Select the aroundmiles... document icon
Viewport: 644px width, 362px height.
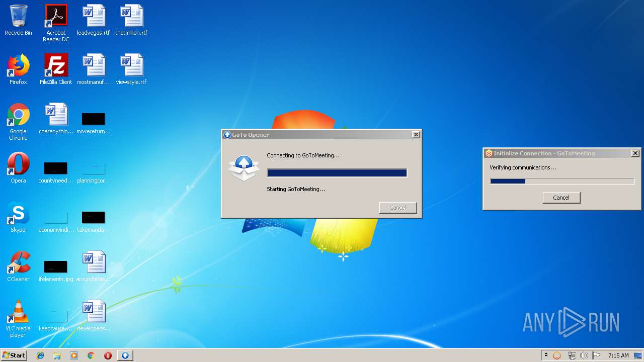pyautogui.click(x=94, y=266)
